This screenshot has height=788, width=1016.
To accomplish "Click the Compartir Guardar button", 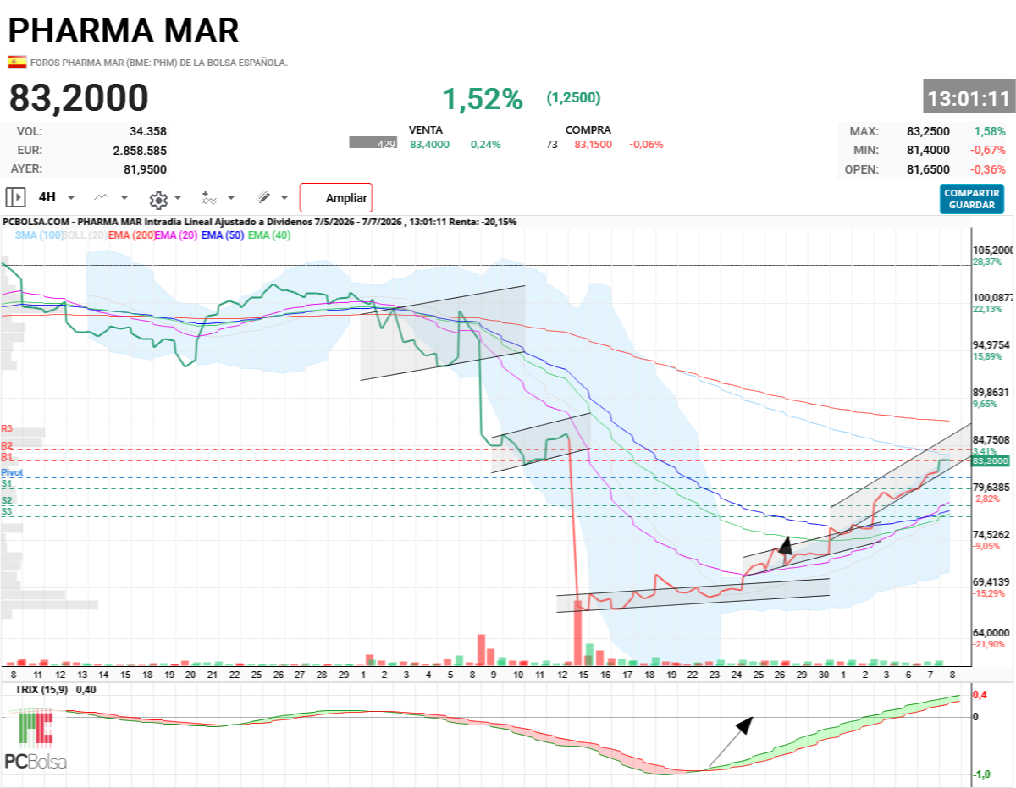I will [972, 199].
